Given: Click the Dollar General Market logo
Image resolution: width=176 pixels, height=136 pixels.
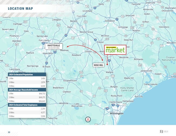Looking at the screenshot, I should [115, 50].
